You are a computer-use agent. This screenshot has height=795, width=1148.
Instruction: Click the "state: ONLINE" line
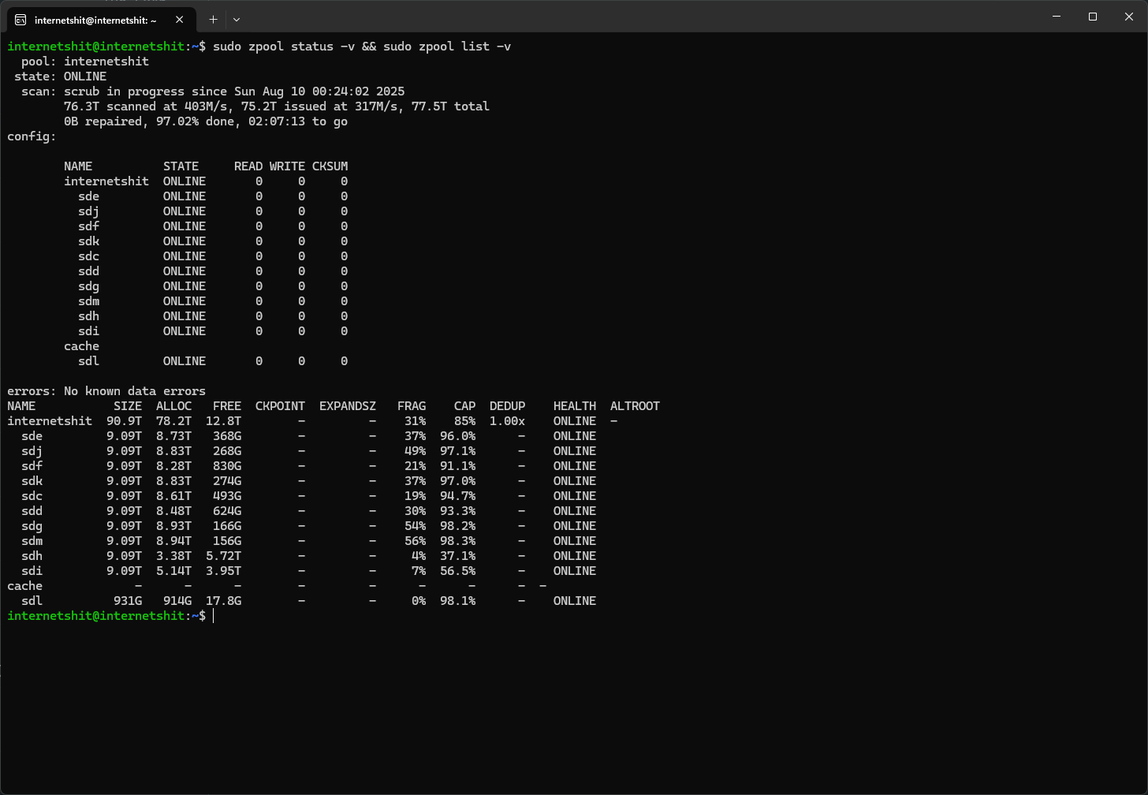click(x=61, y=77)
